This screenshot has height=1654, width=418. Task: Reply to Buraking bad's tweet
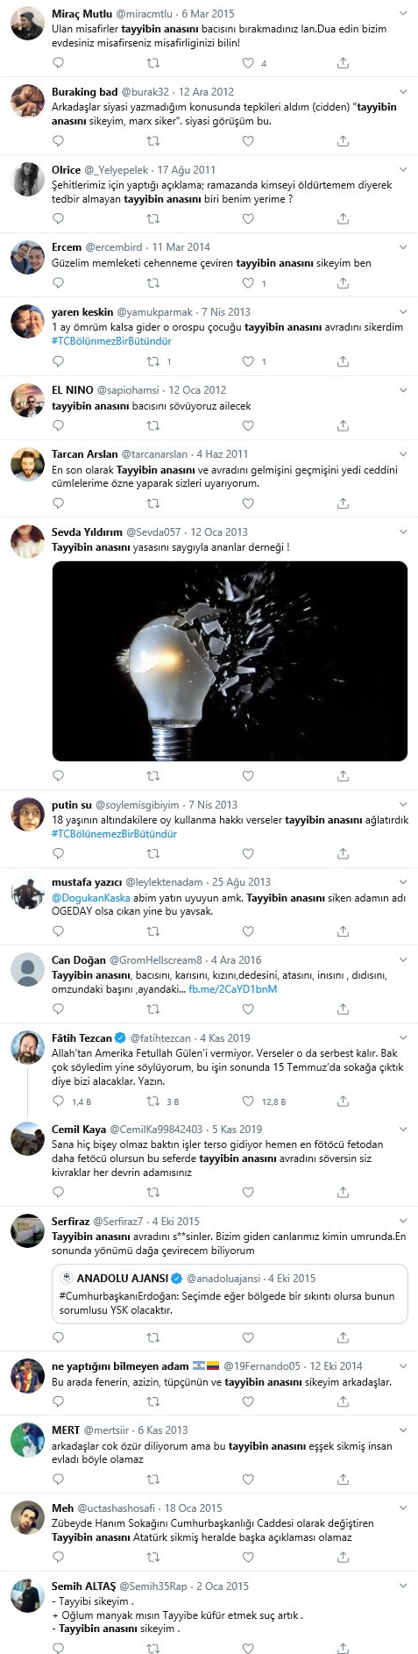(59, 141)
